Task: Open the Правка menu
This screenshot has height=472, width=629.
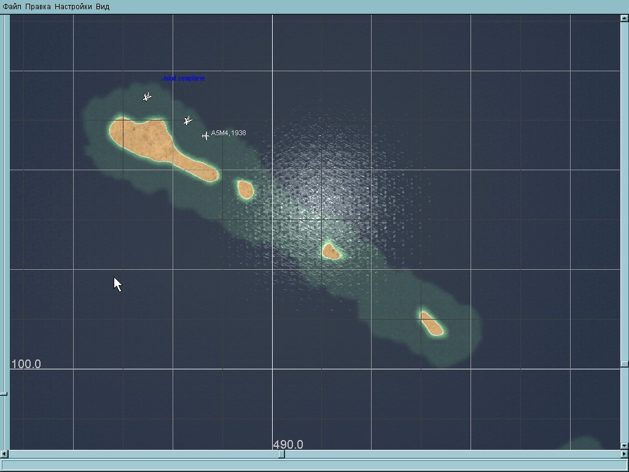Action: click(x=37, y=7)
